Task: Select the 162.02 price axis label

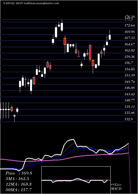Action: 129,50
